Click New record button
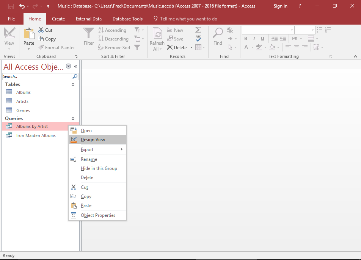 (175, 30)
